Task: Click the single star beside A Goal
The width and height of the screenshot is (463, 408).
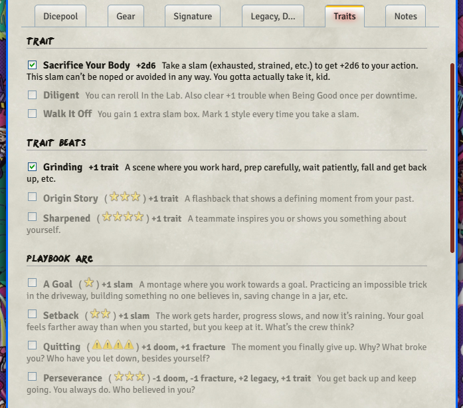Action: click(89, 284)
